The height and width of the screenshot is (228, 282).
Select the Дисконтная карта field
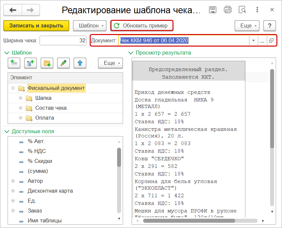tap(50, 191)
